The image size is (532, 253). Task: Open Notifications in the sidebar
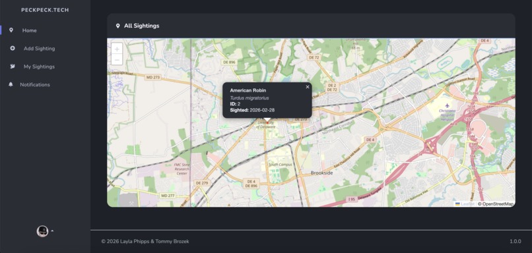click(x=34, y=85)
